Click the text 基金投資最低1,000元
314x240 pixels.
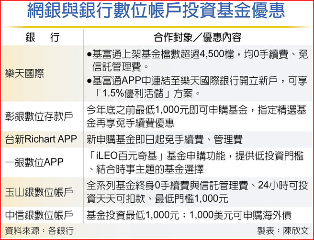click(133, 215)
